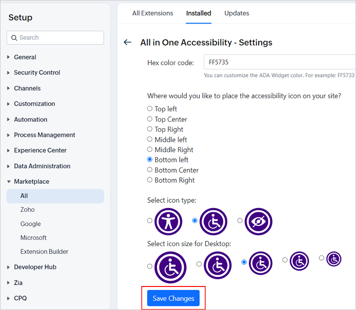This screenshot has height=310, width=356.
Task: Switch to Installed tab
Action: pos(199,13)
